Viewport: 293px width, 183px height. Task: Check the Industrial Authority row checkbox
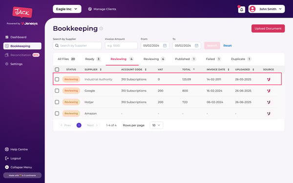point(57,80)
